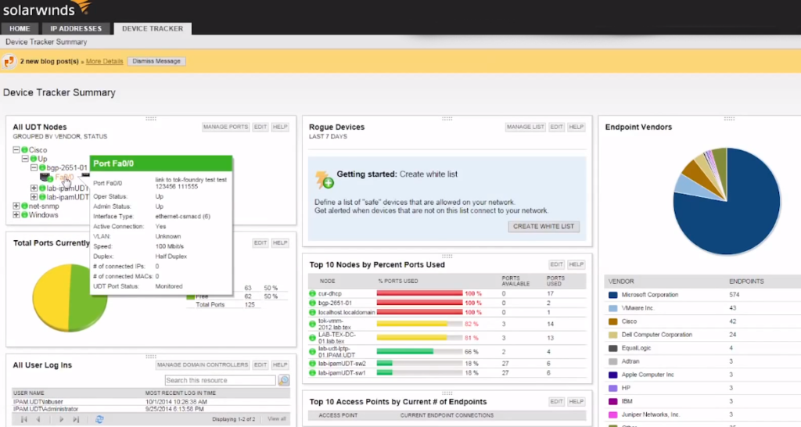This screenshot has height=427, width=801.
Task: Click the Create White List button
Action: pos(544,226)
